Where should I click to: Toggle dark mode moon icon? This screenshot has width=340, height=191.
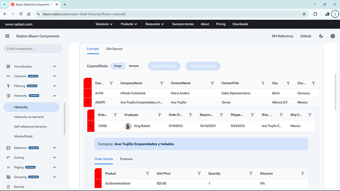321,36
